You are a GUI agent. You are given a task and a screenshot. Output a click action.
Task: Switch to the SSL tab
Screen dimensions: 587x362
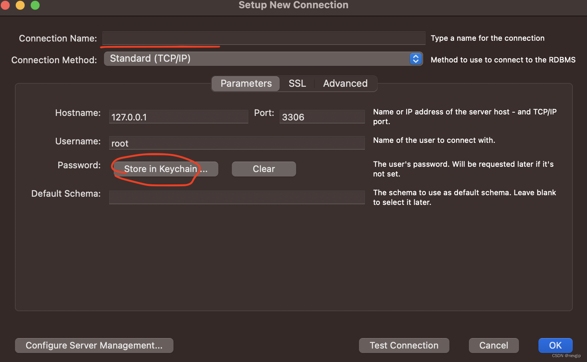pos(297,83)
